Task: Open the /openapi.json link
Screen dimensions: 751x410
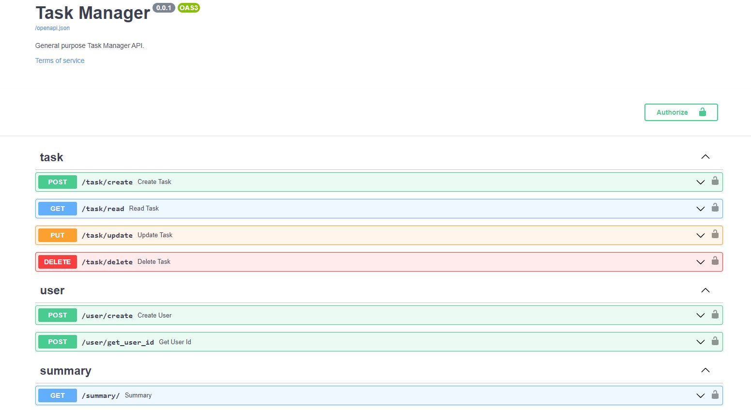Action: tap(52, 28)
